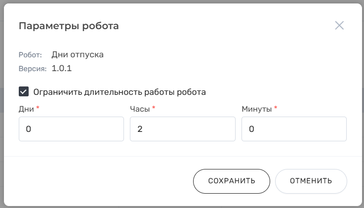
Task: Focus the Минуты input field
Action: pos(294,129)
